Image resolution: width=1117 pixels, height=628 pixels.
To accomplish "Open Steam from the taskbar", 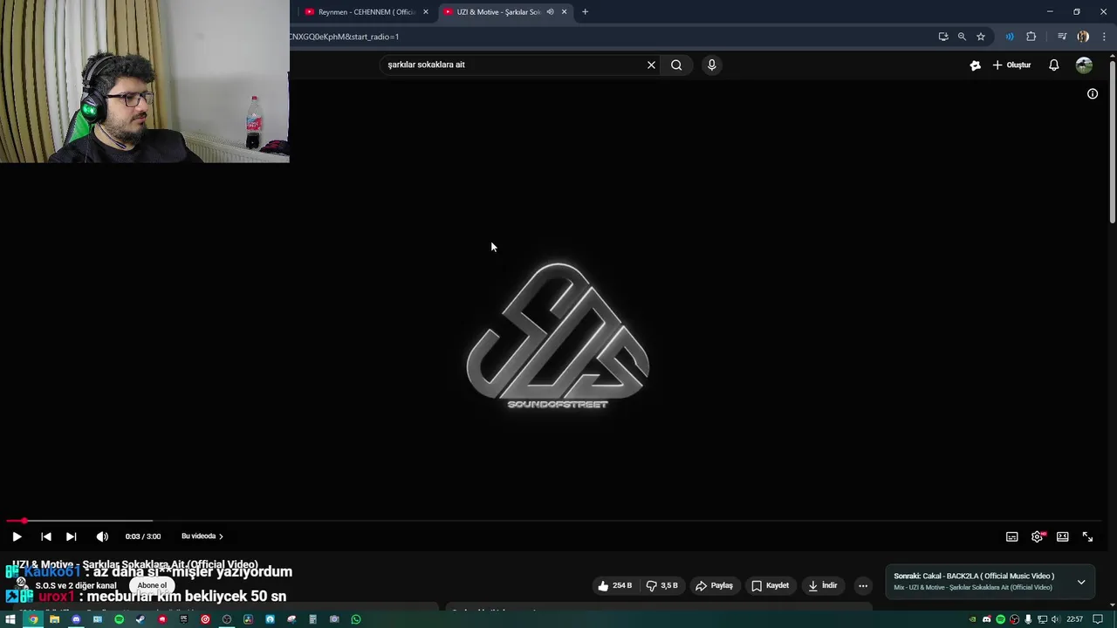I will tap(140, 619).
